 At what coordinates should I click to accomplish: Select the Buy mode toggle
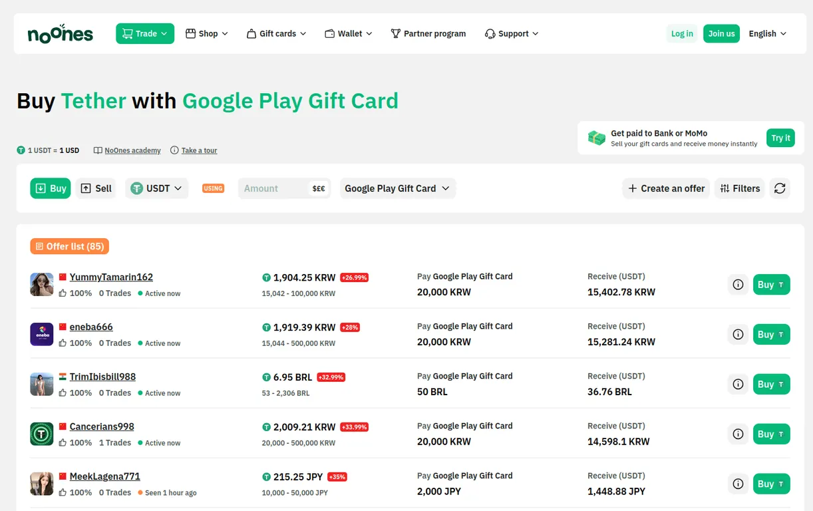51,188
